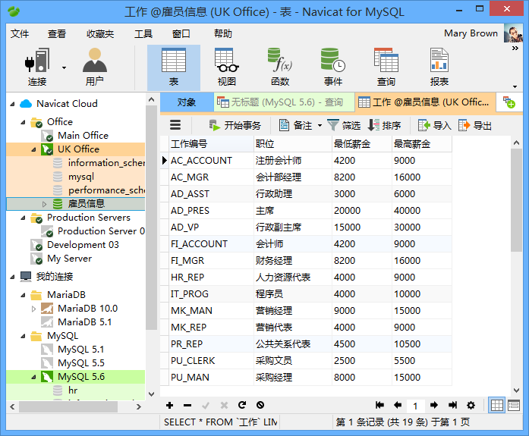529x436 pixels.
Task: Go to the last page of records
Action: (x=452, y=405)
